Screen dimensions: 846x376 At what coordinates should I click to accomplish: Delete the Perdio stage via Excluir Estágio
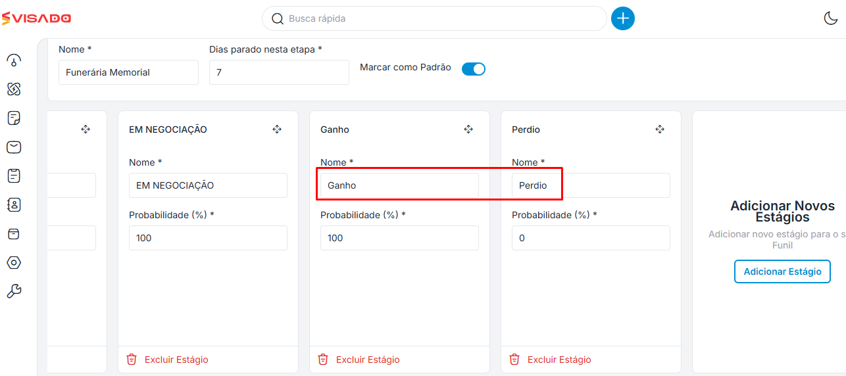coord(552,360)
